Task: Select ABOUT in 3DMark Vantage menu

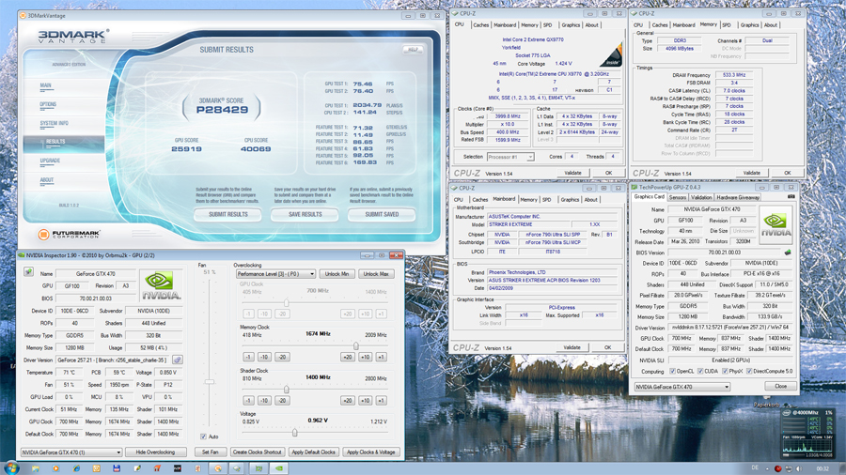Action: 46,180
